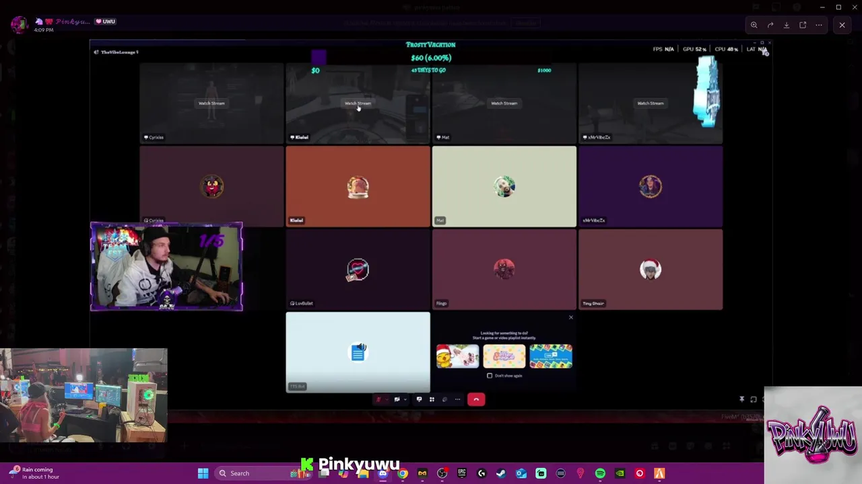The width and height of the screenshot is (862, 484).
Task: Toggle the camera button in call controls
Action: [x=397, y=399]
